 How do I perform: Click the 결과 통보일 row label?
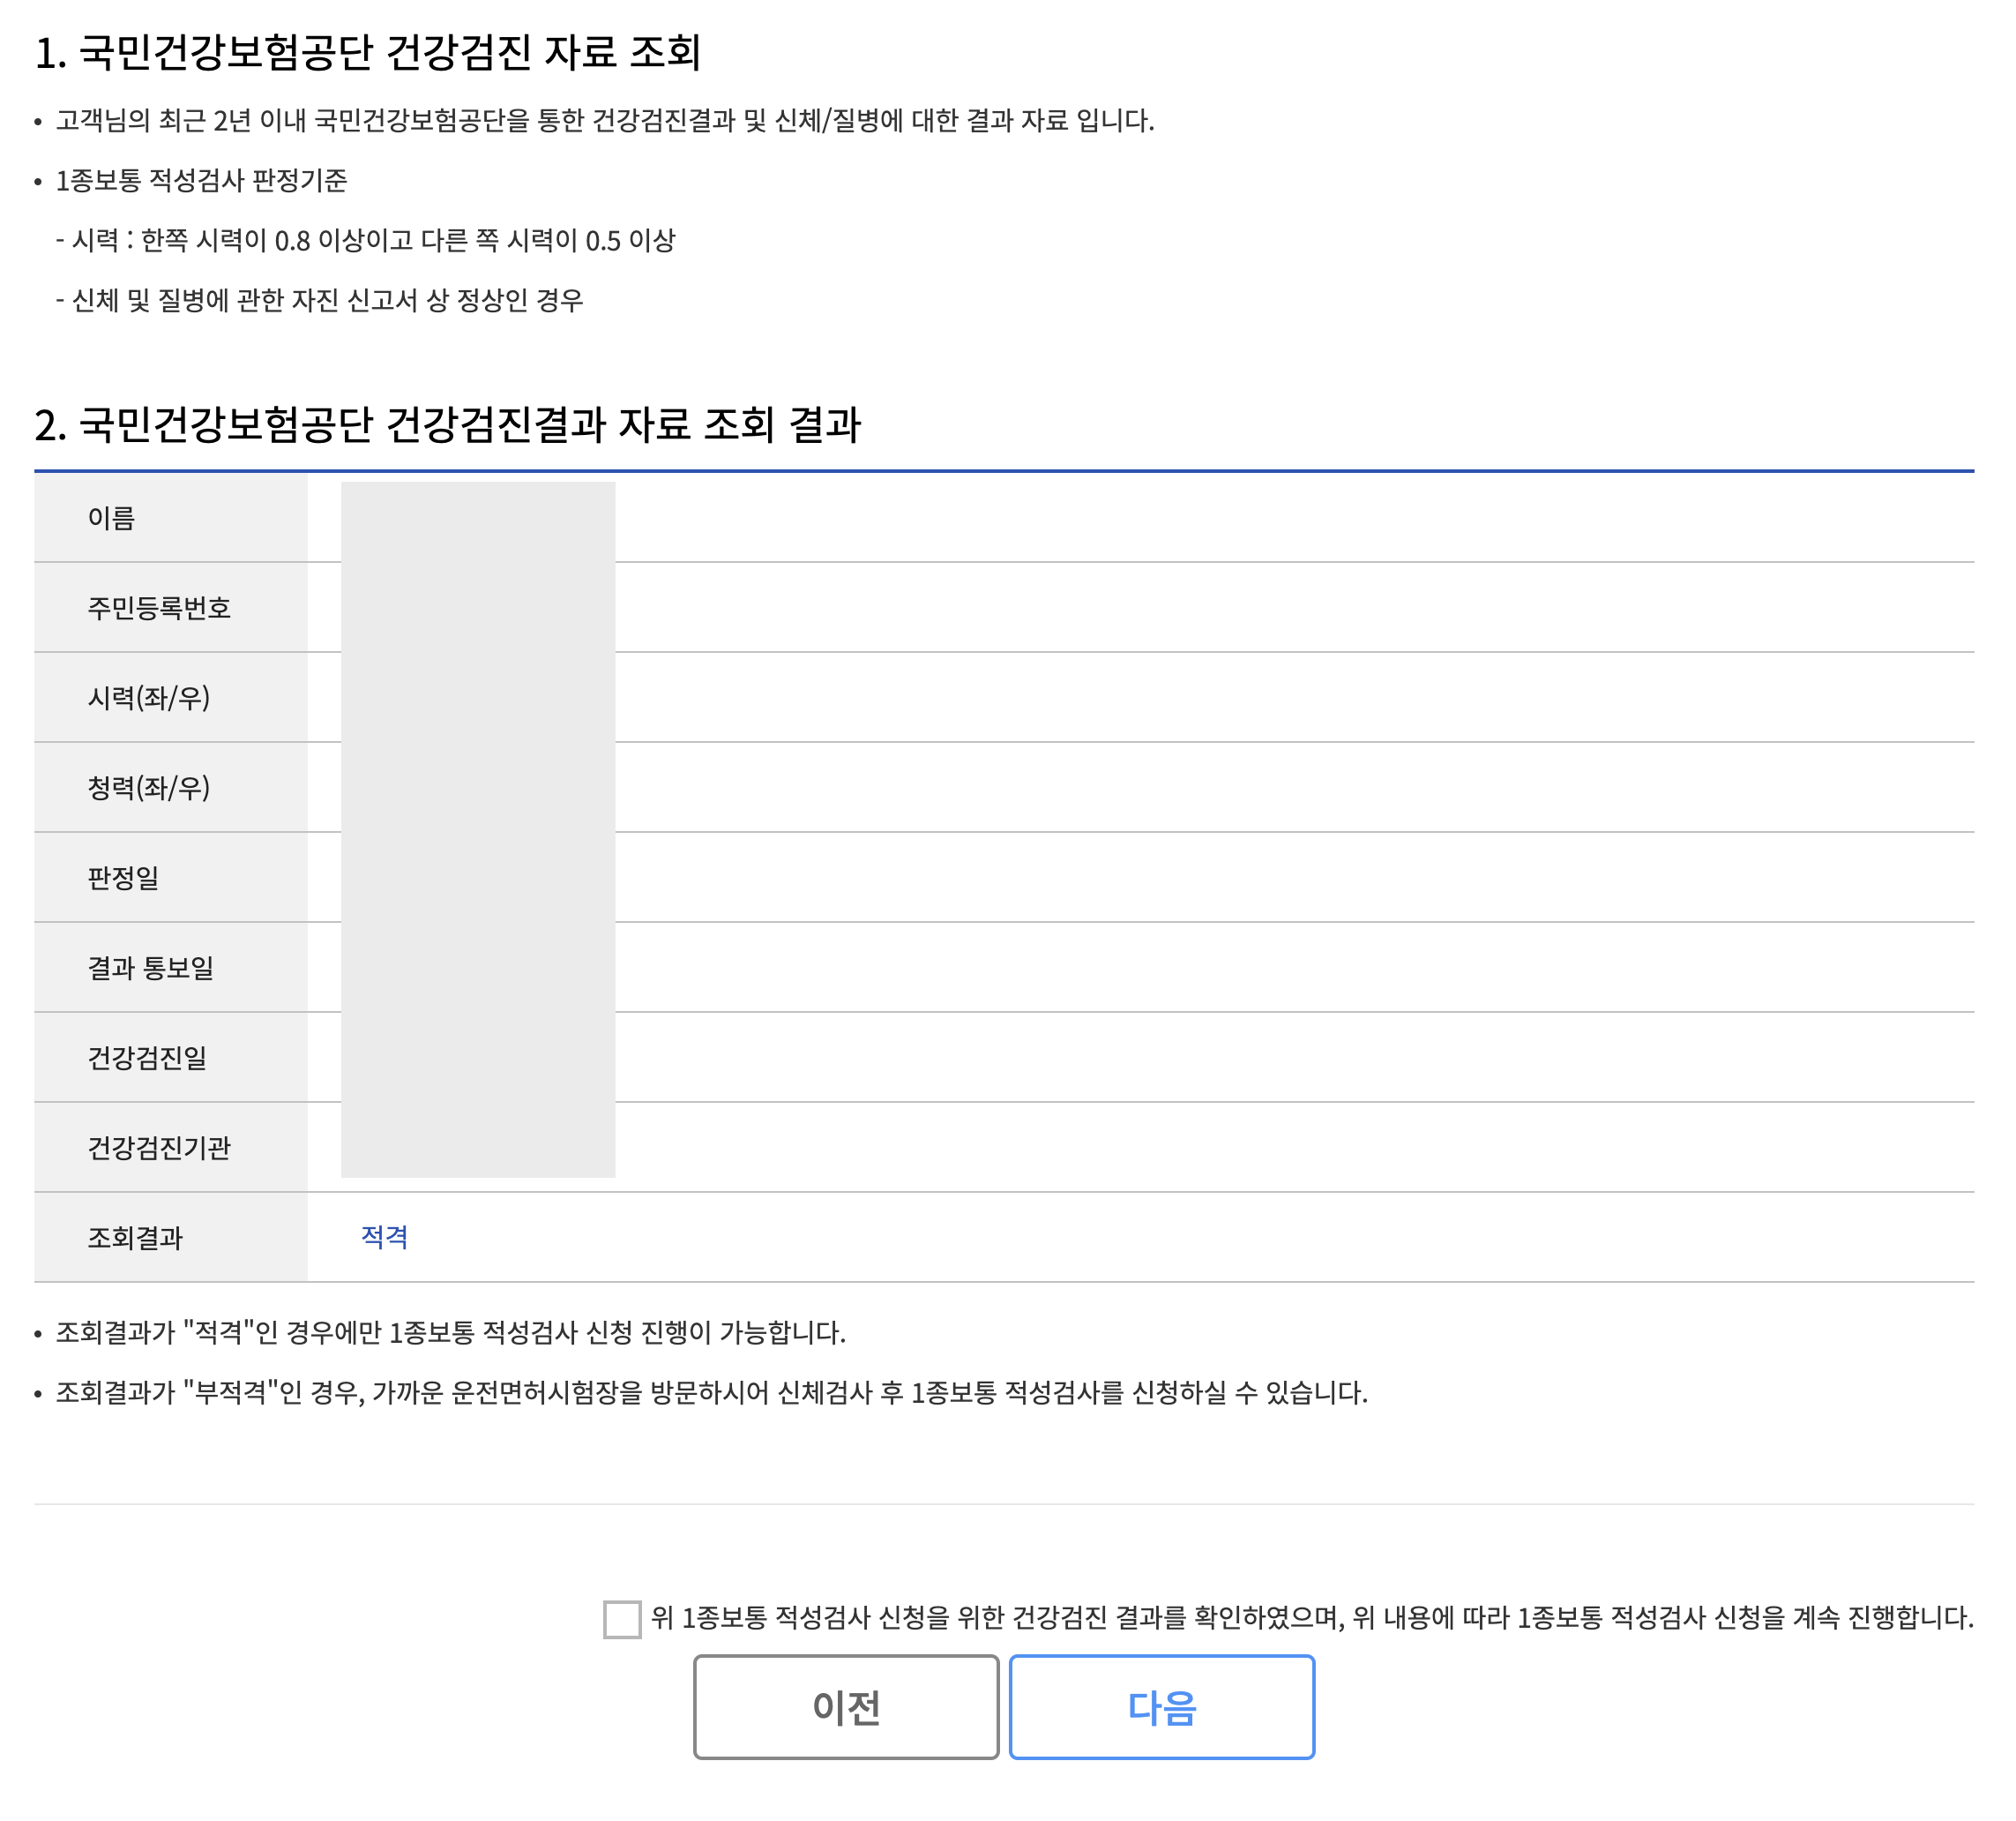151,968
